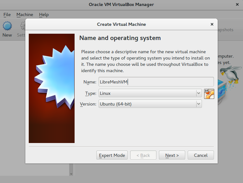Expand the Type dropdown showing Linux
Image resolution: width=243 pixels, height=183 pixels.
click(150, 93)
